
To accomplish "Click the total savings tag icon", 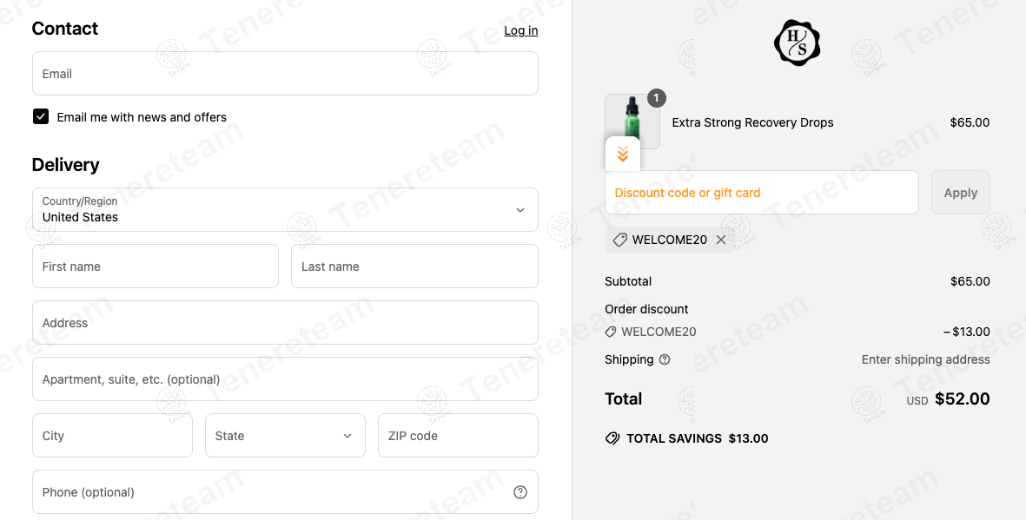I will point(612,438).
